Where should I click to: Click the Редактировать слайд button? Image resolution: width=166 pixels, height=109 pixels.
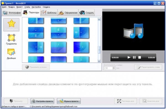[x=148, y=67]
